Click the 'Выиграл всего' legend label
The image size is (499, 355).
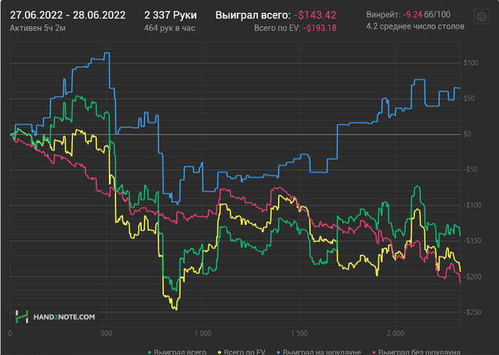(x=180, y=352)
